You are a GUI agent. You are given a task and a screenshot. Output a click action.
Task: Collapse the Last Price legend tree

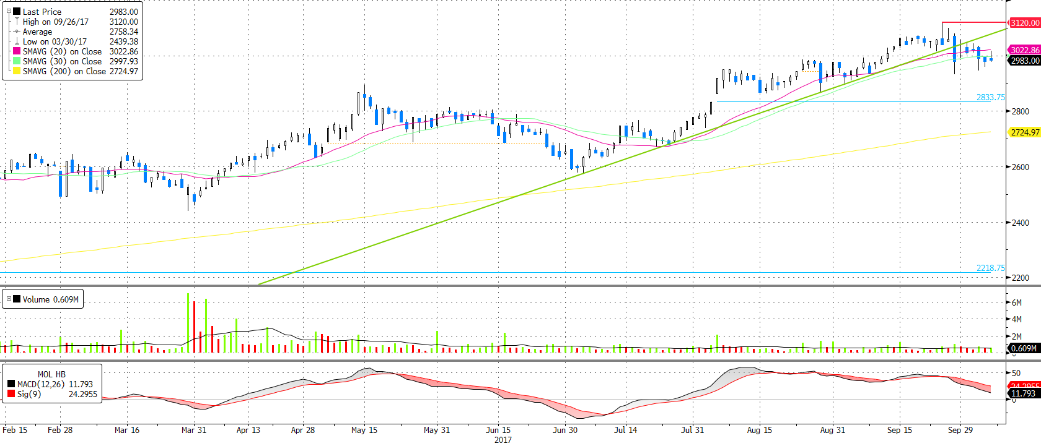pos(9,11)
